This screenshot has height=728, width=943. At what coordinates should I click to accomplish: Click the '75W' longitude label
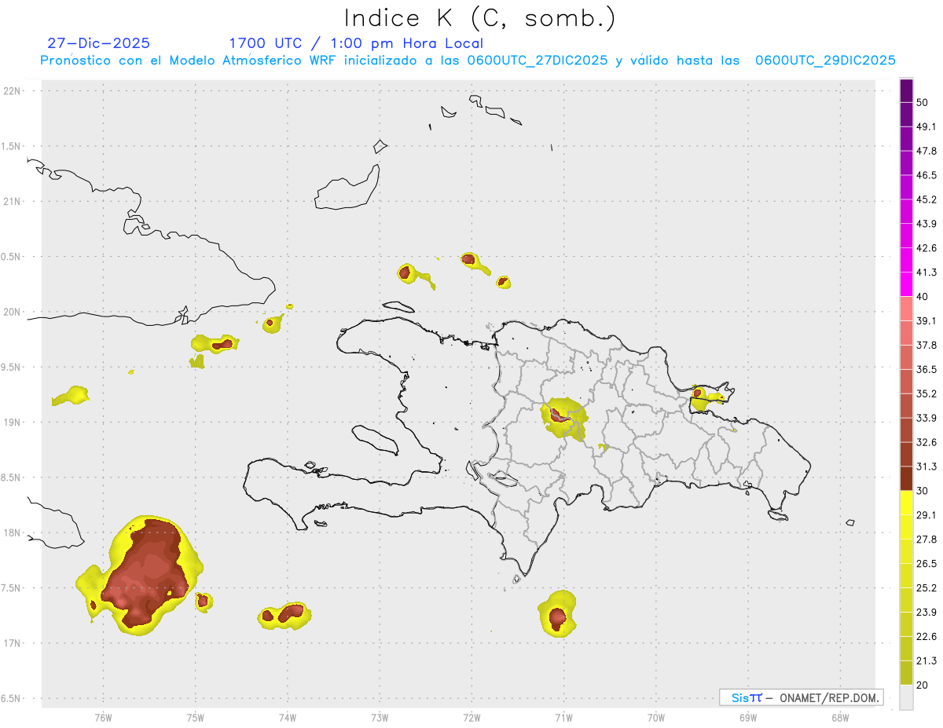click(x=196, y=718)
